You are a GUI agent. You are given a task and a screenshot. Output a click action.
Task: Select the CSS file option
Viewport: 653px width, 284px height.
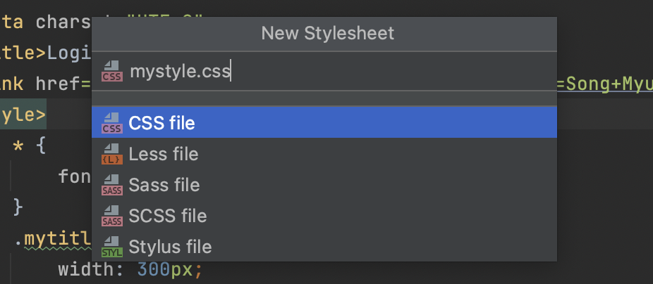(x=324, y=123)
